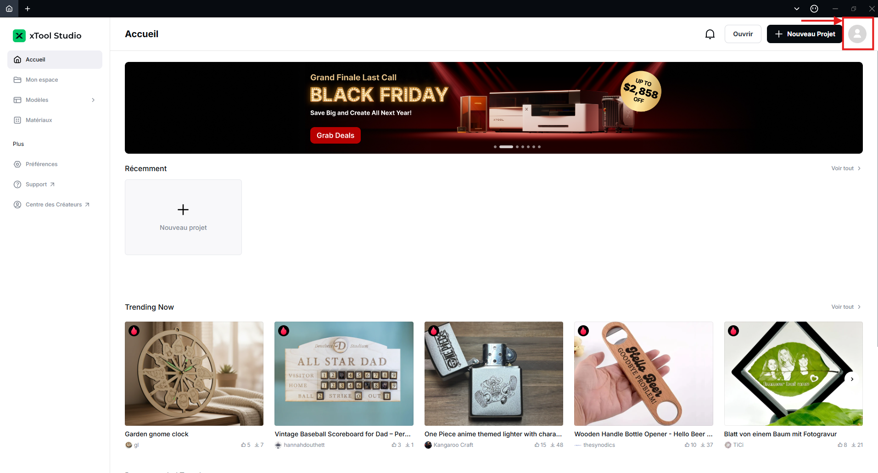Click the plus icon on Nouveau projet card
The image size is (878, 473).
click(183, 210)
